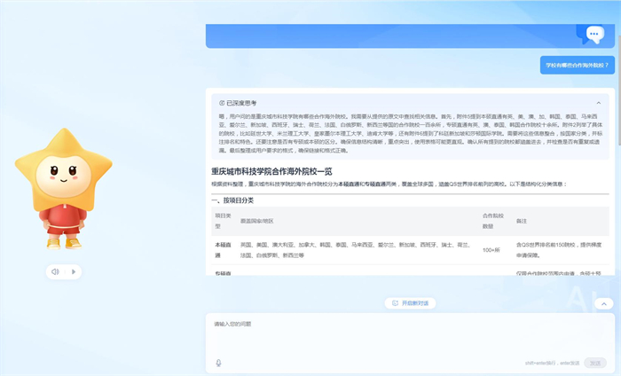Image resolution: width=621 pixels, height=376 pixels.
Task: Collapse the 已深度思考 section chevron
Action: [x=597, y=103]
